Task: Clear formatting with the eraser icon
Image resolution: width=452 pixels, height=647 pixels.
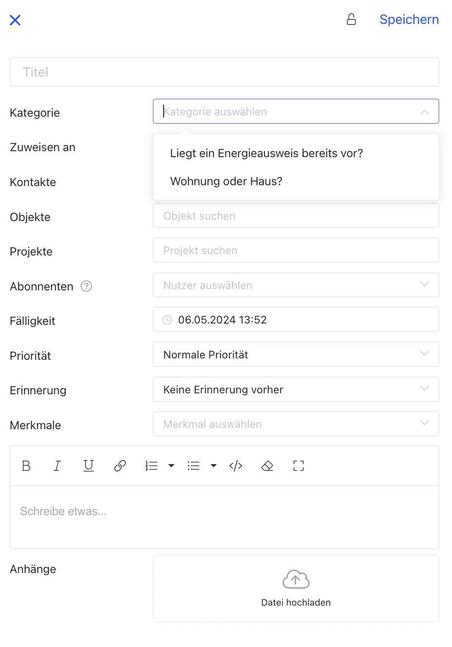Action: (267, 466)
